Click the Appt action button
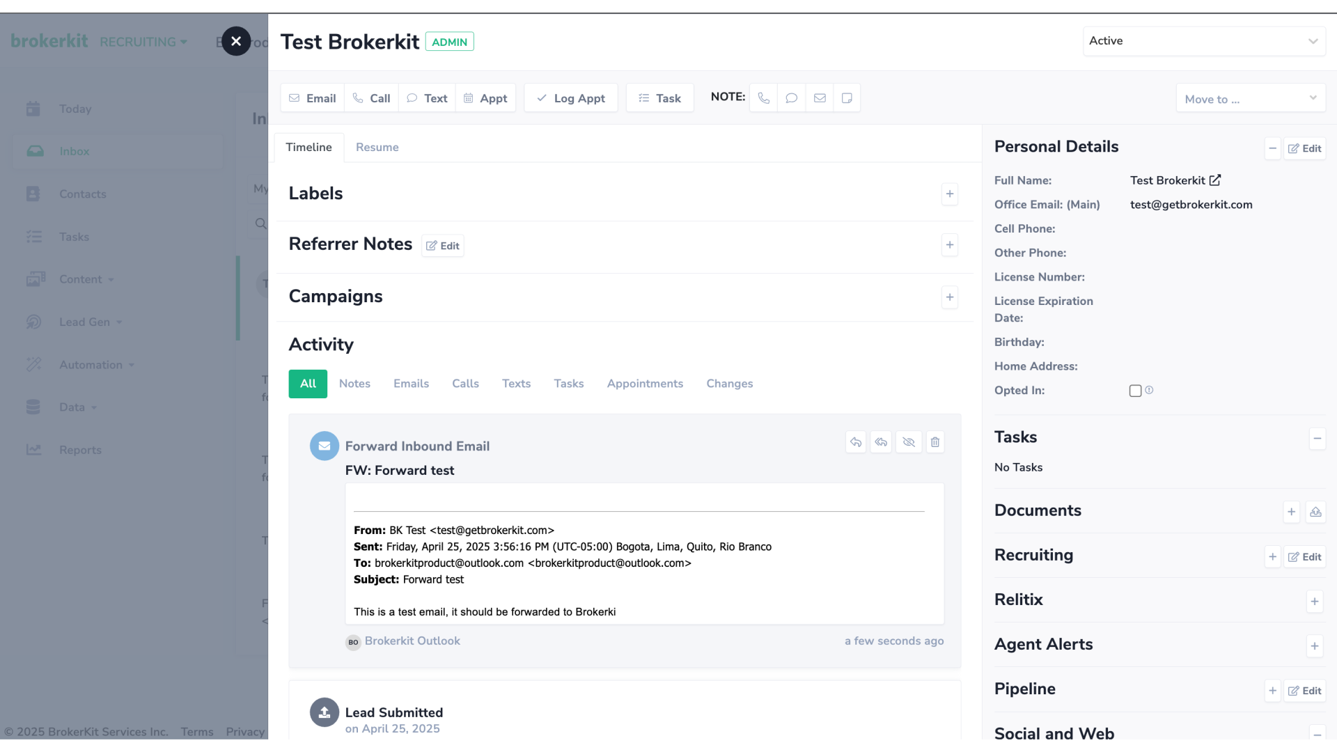This screenshot has width=1337, height=752. [x=485, y=98]
